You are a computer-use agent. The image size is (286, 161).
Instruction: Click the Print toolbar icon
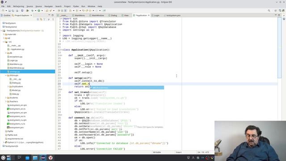(17, 11)
